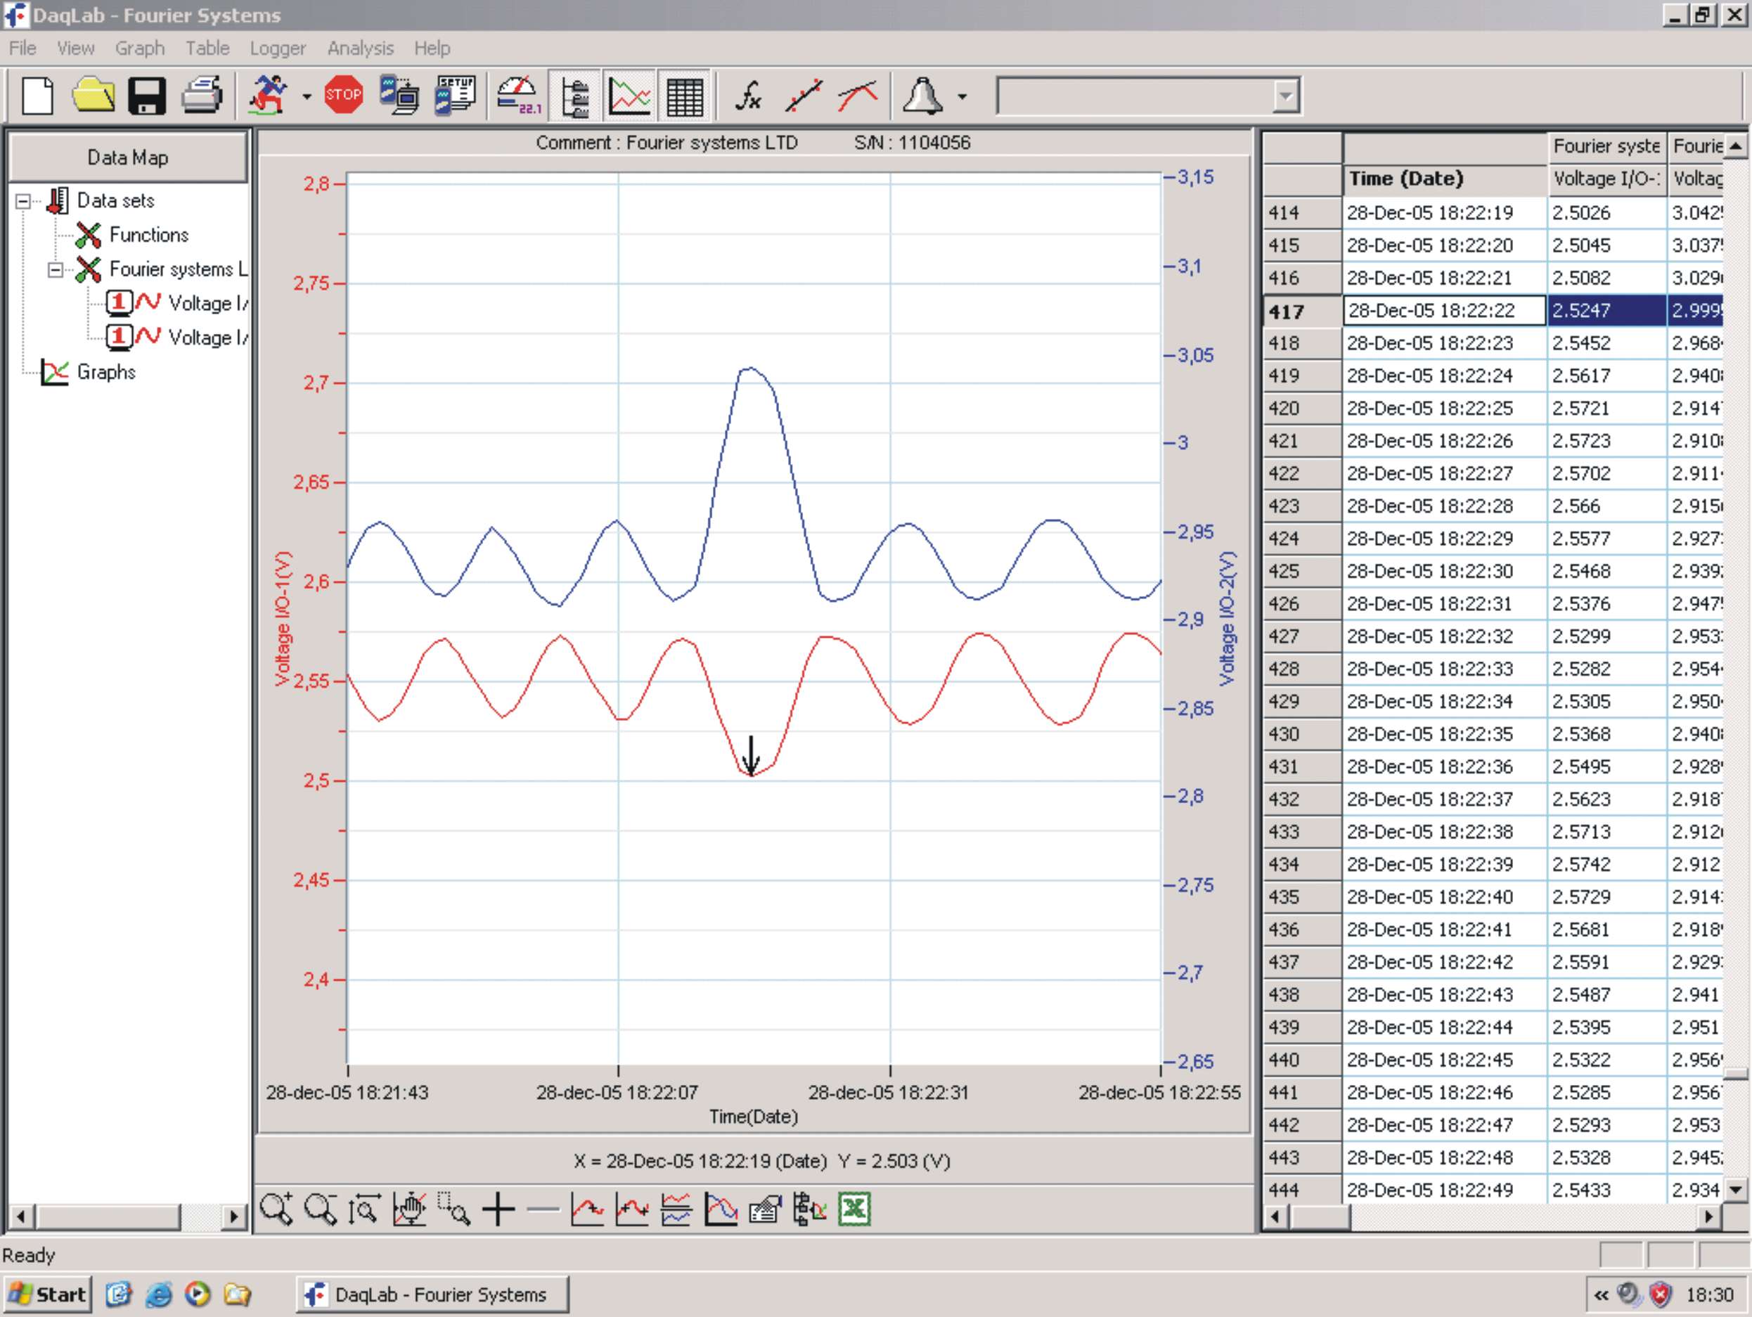The width and height of the screenshot is (1752, 1317).
Task: Click the linear fit icon
Action: tap(803, 95)
